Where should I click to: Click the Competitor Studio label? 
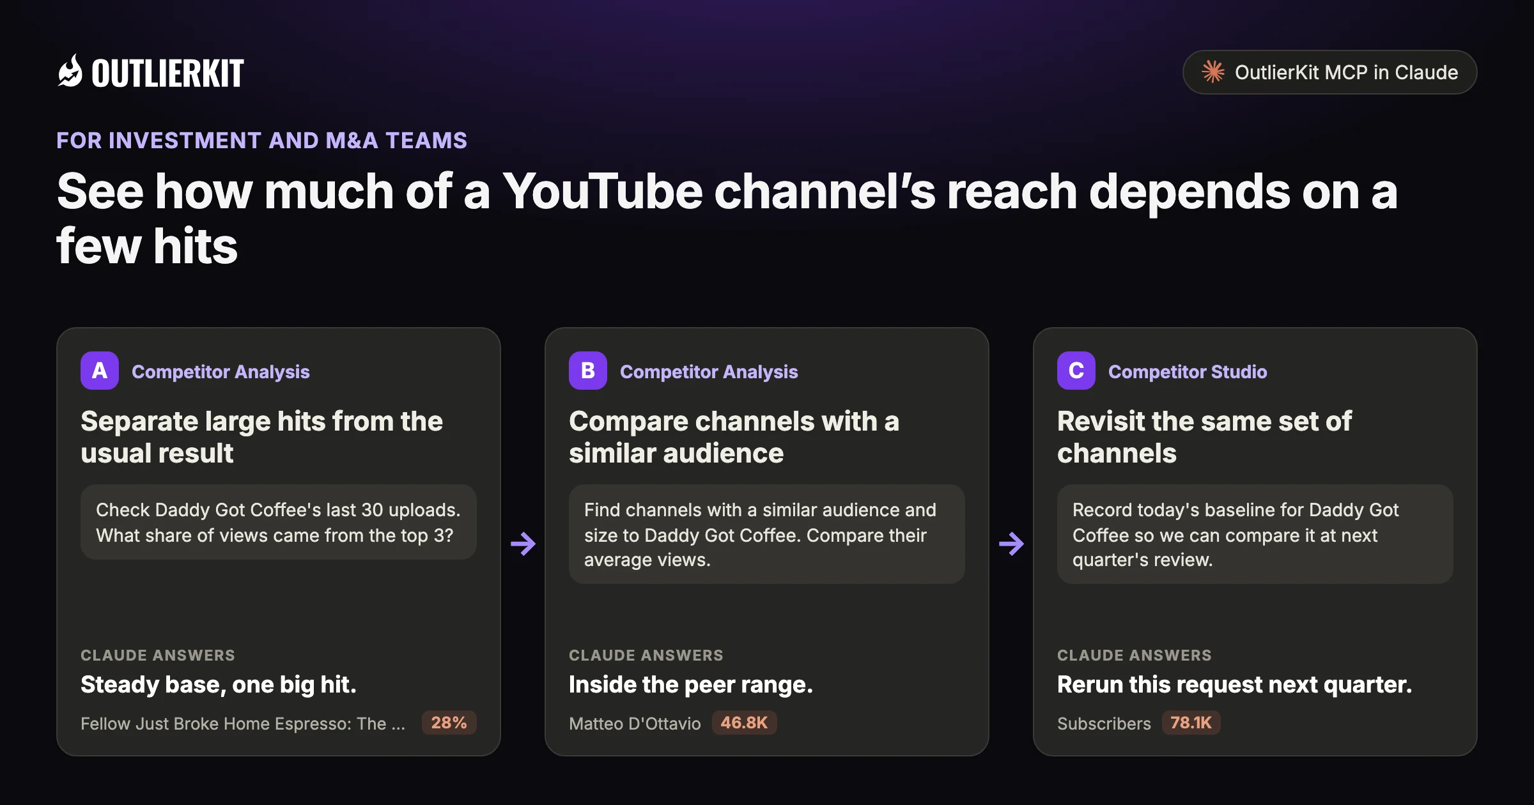pyautogui.click(x=1188, y=372)
